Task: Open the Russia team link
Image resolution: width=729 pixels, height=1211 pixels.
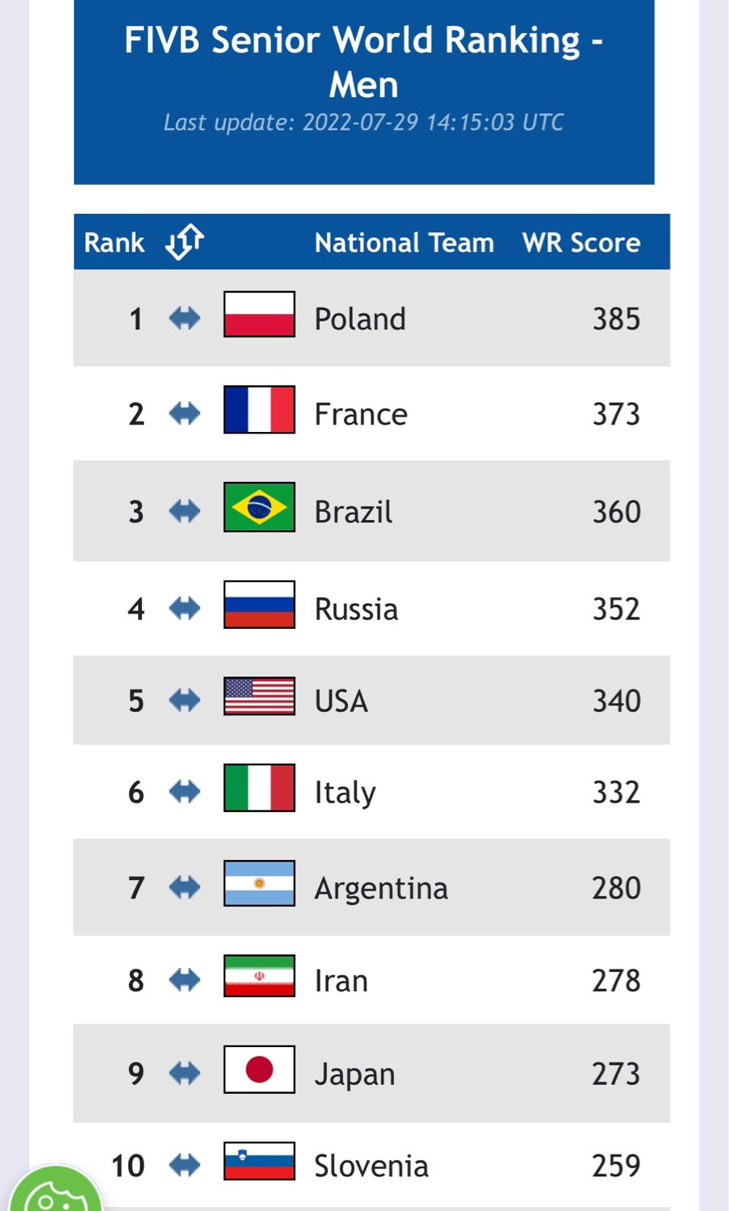Action: point(356,609)
